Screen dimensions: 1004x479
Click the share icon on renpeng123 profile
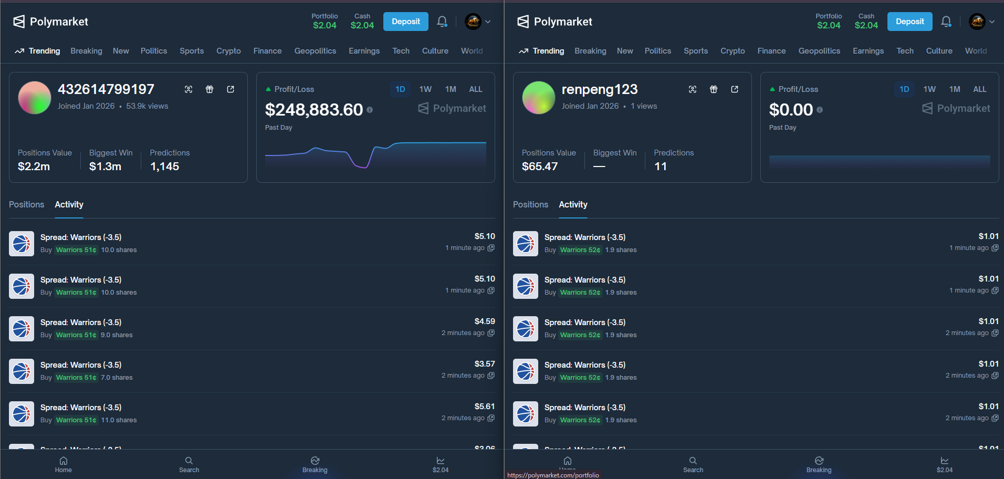[x=735, y=89]
